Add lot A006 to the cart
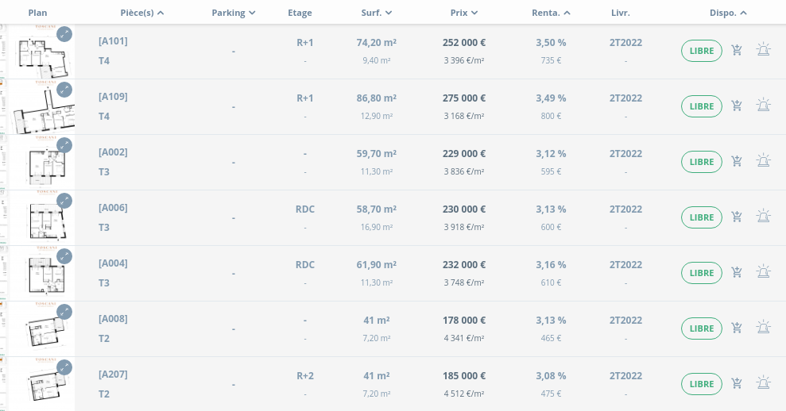Image resolution: width=786 pixels, height=411 pixels. (737, 217)
